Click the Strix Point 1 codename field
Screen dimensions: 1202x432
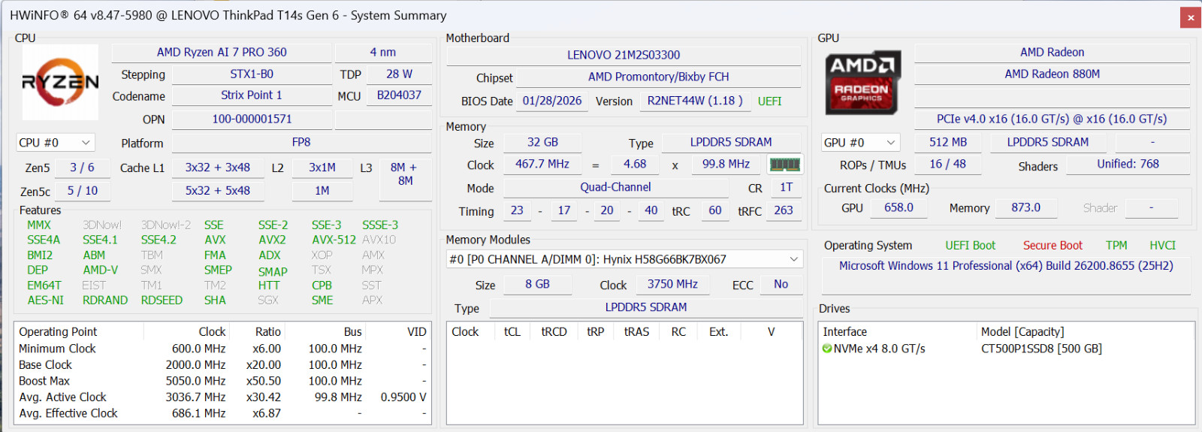[x=252, y=95]
